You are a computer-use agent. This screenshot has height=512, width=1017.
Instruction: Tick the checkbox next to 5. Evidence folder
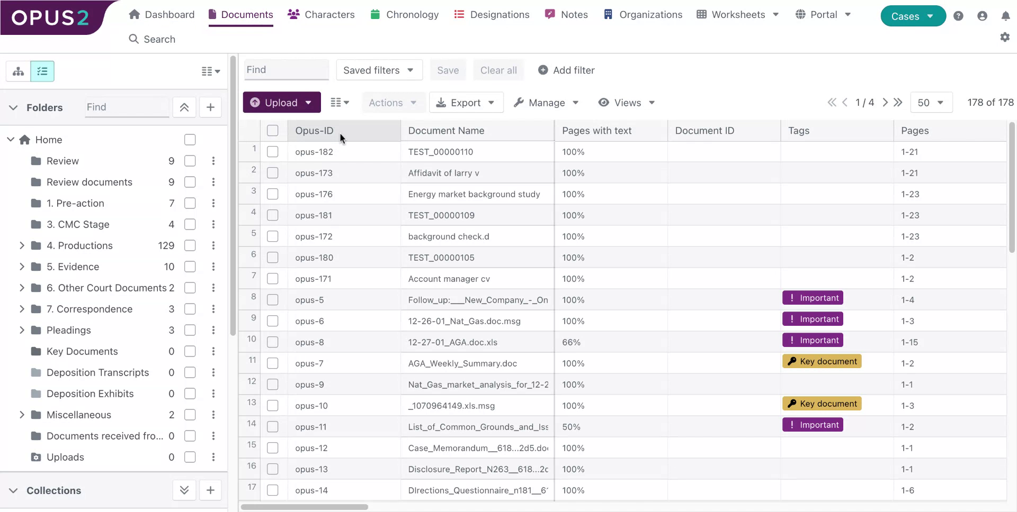(x=190, y=267)
